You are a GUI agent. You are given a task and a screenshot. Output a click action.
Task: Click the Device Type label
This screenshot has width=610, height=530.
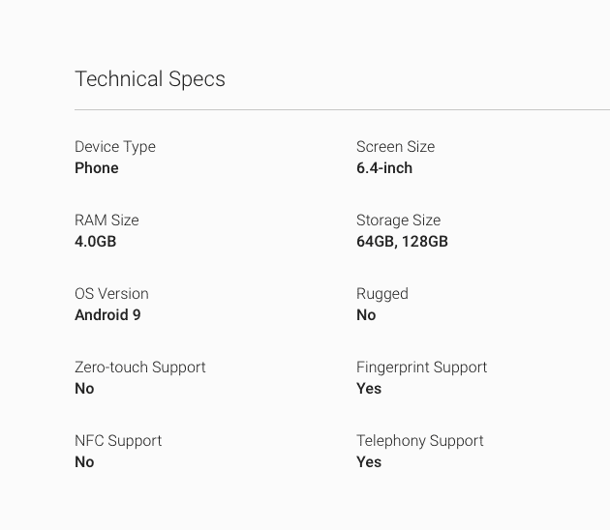pyautogui.click(x=115, y=147)
